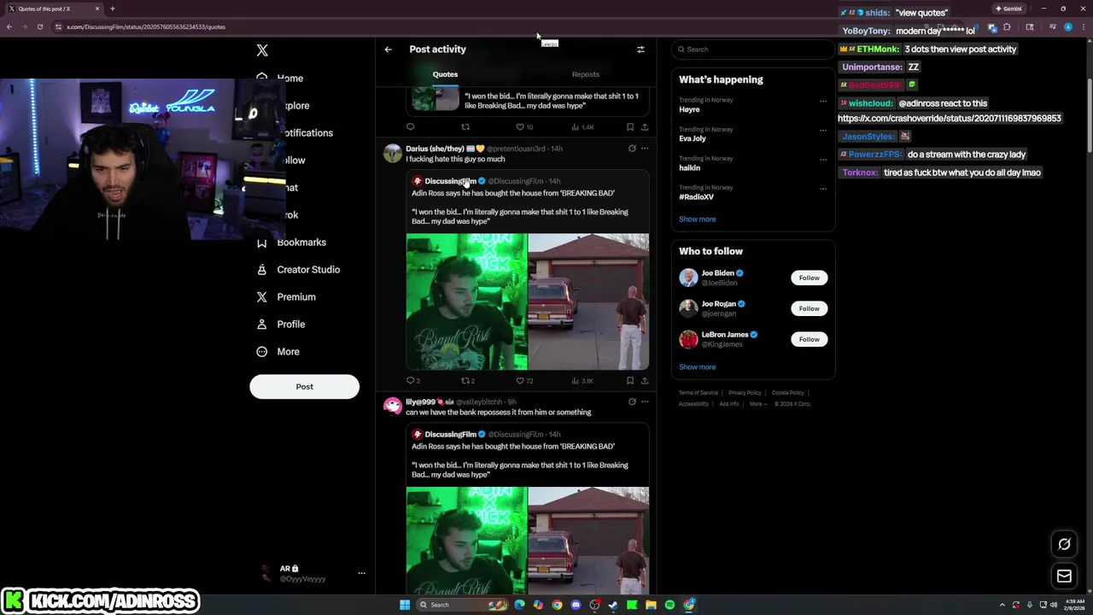Reply to the top post
The height and width of the screenshot is (615, 1093).
point(411,127)
